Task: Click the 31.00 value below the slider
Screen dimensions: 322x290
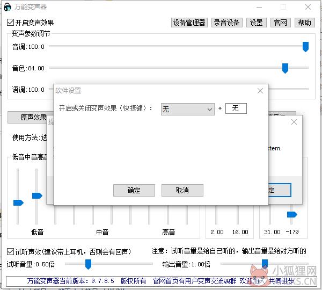Action: (x=272, y=232)
